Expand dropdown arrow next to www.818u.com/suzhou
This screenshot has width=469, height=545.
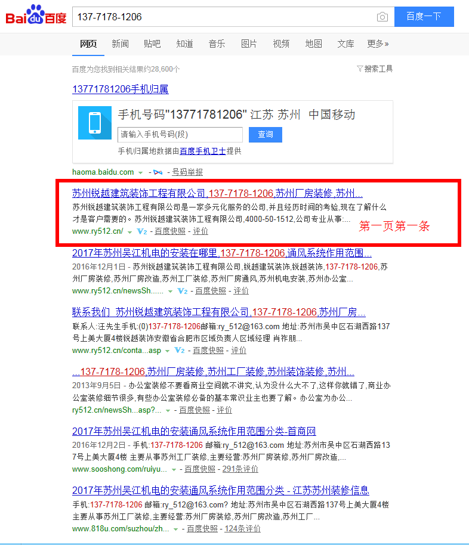point(176,529)
